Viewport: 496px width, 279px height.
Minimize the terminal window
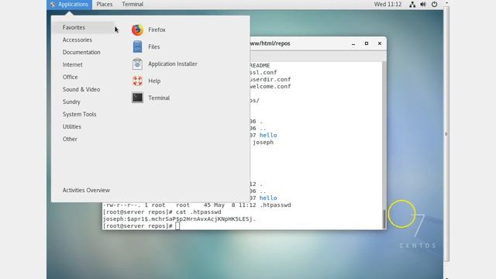click(x=353, y=43)
